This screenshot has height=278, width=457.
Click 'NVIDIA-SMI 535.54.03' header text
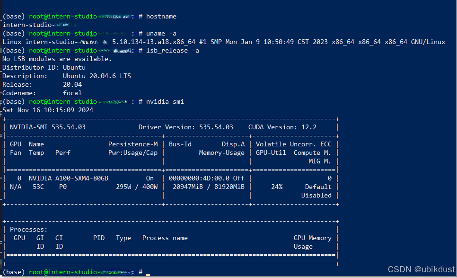point(48,127)
